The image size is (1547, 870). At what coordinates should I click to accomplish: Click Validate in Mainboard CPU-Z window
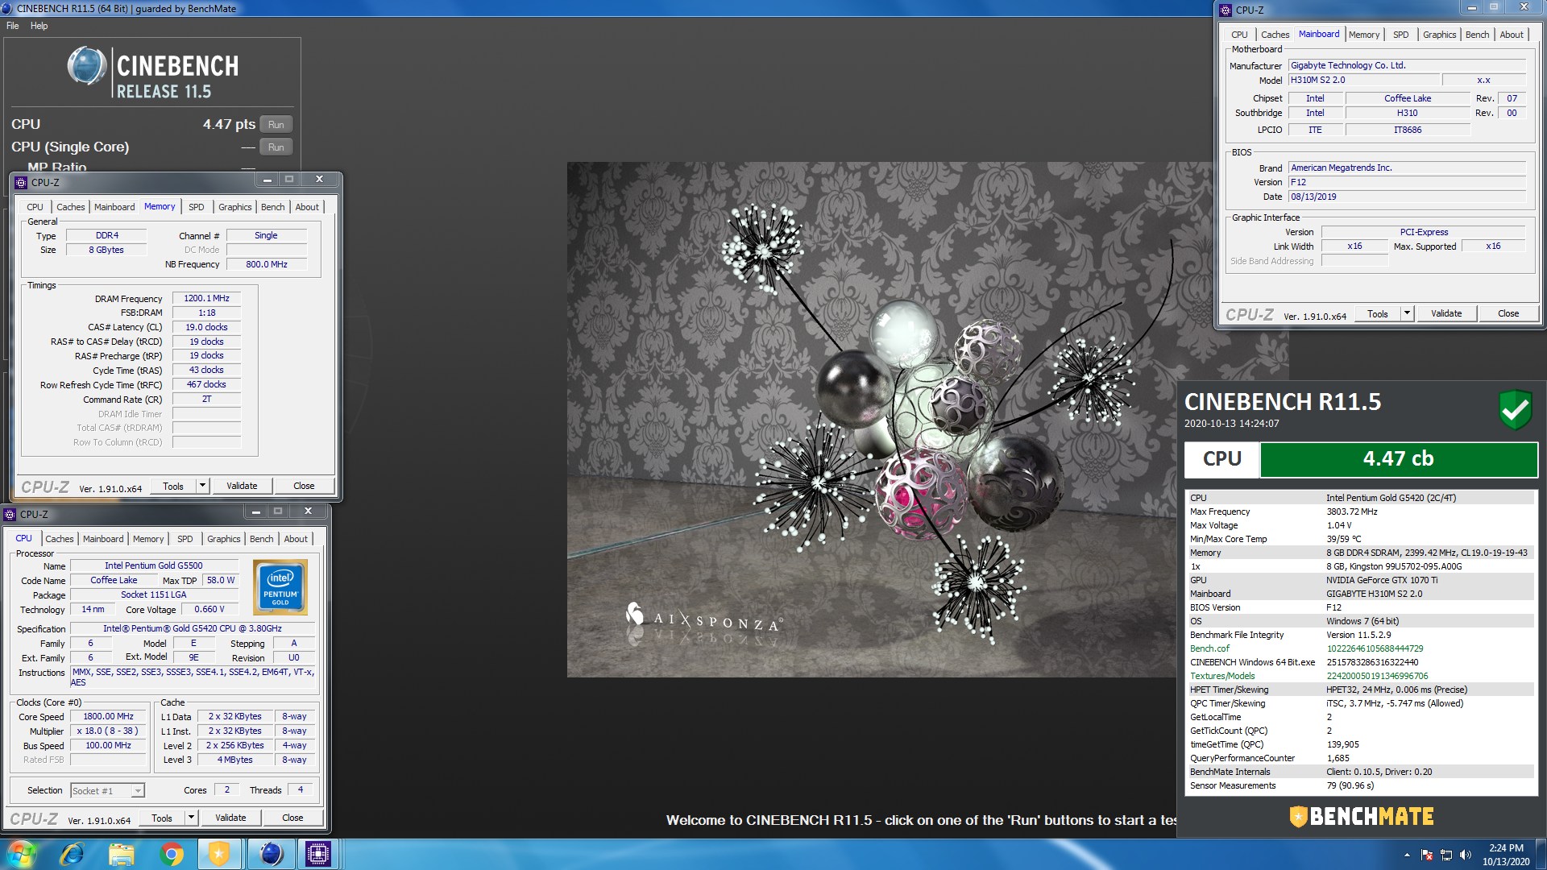(x=1446, y=314)
